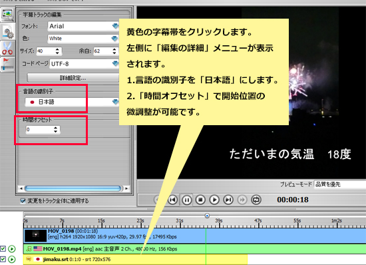The image size is (366, 265).
Task: Stop the video playback
Action: coord(200,200)
